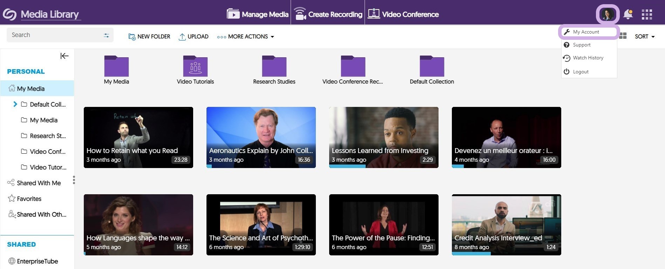The image size is (665, 269).
Task: Click the user profile avatar
Action: pos(607,14)
